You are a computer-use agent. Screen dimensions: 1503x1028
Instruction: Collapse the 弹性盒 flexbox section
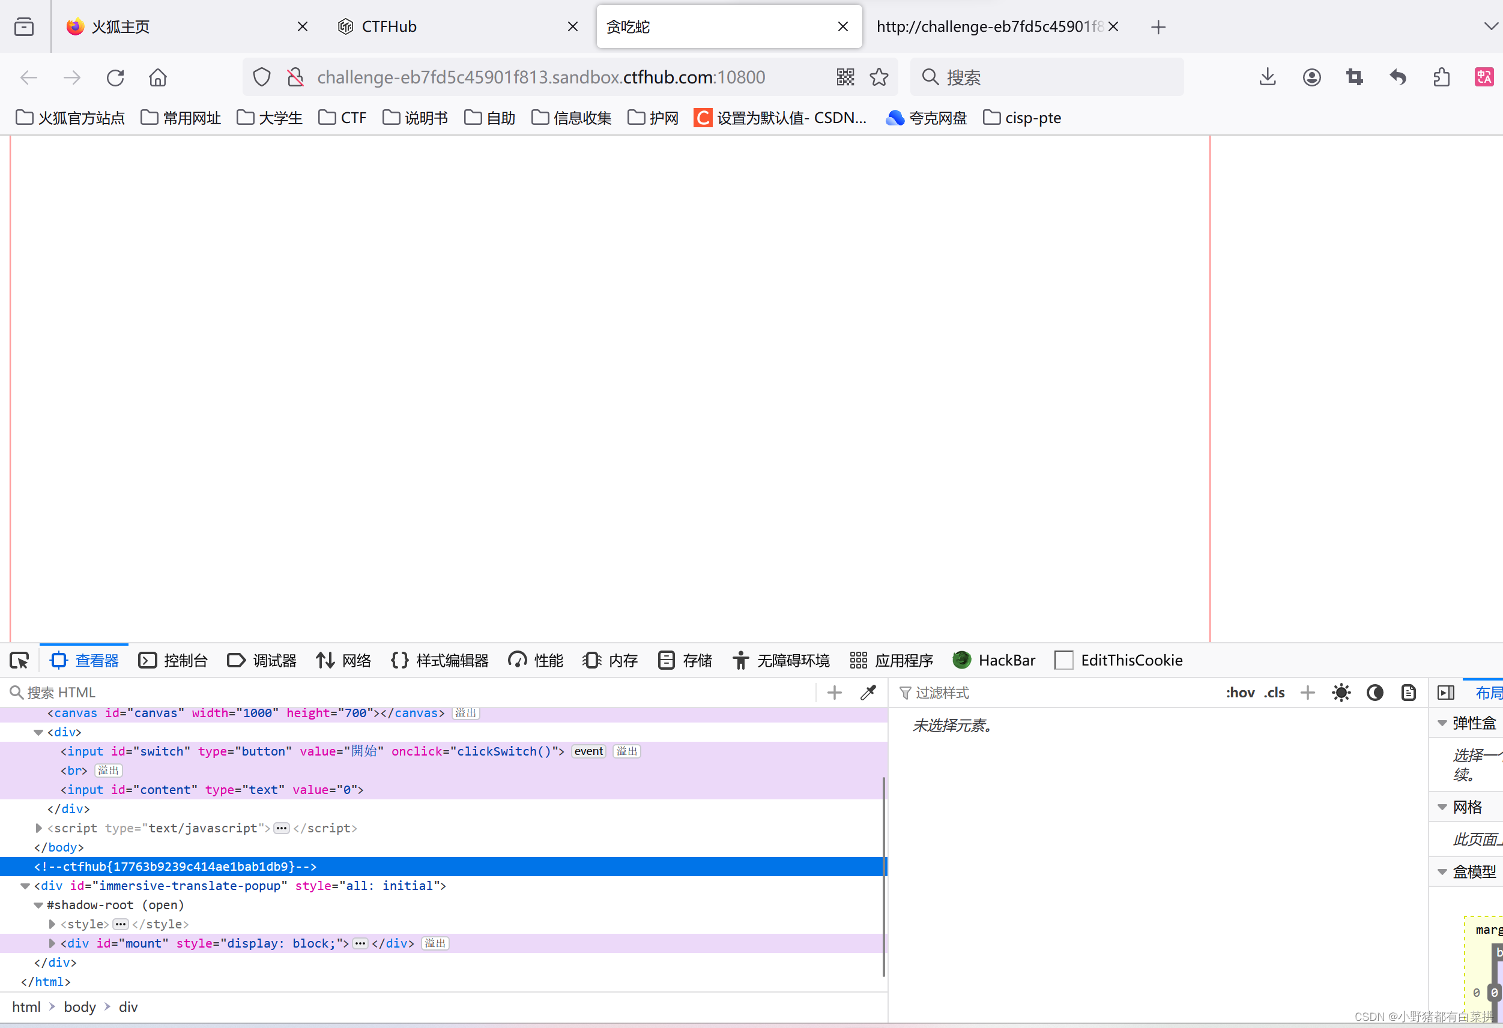1442,723
